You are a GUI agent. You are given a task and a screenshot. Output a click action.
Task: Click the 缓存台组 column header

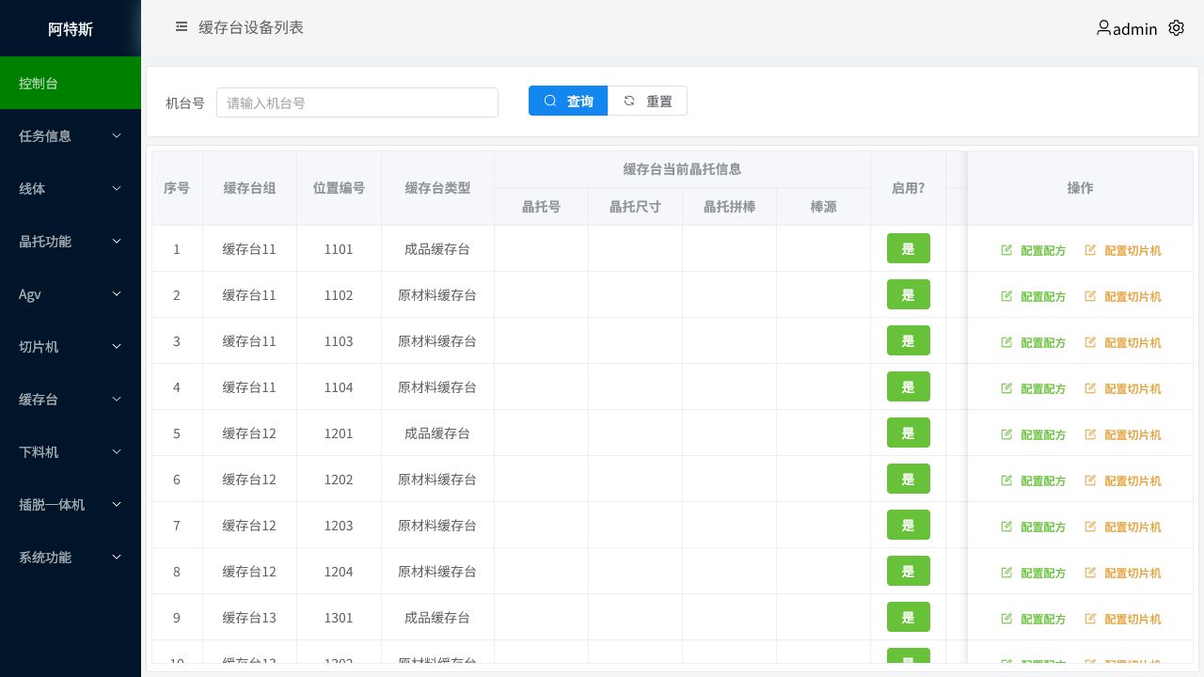[249, 188]
